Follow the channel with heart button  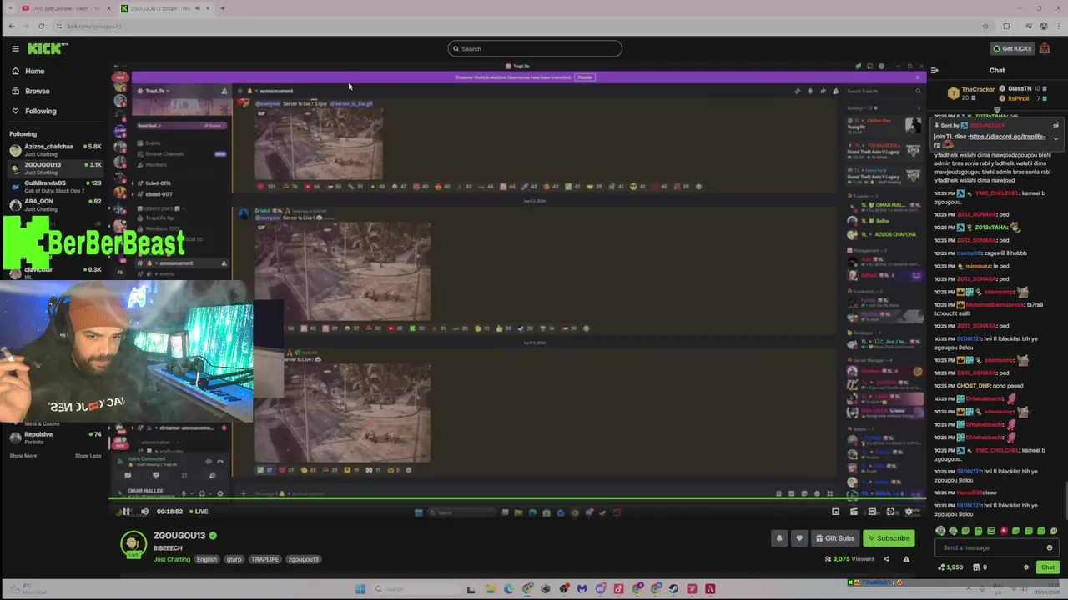click(x=799, y=538)
